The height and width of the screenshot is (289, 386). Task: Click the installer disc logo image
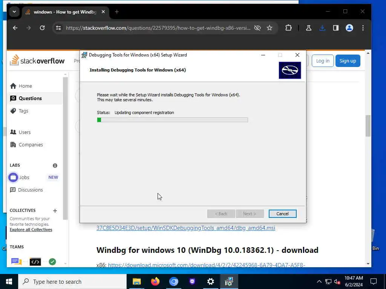pyautogui.click(x=290, y=70)
